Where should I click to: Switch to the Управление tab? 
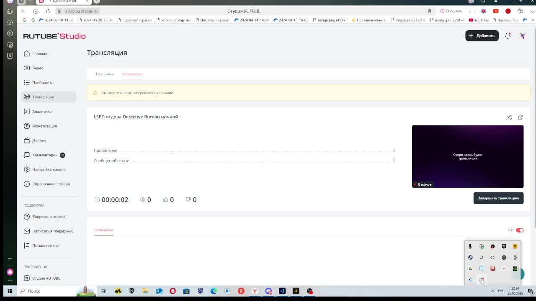(132, 74)
